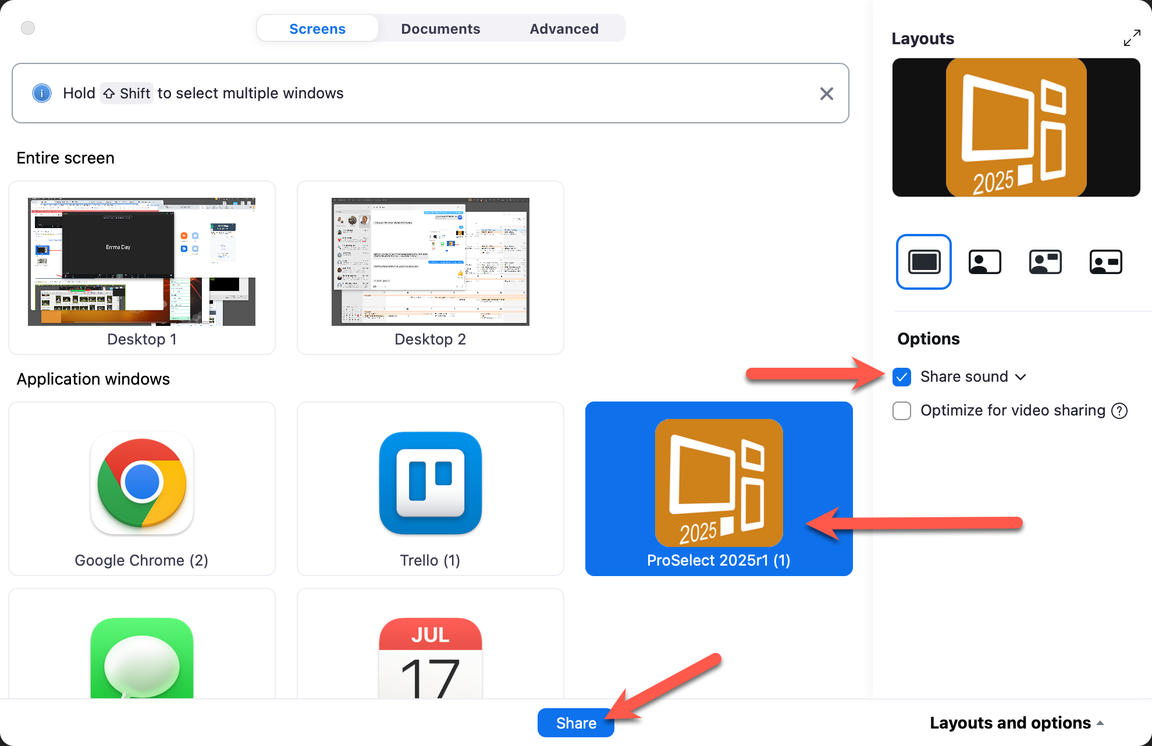Open the Share sound dropdown arrow
The width and height of the screenshot is (1152, 746).
pos(1021,377)
